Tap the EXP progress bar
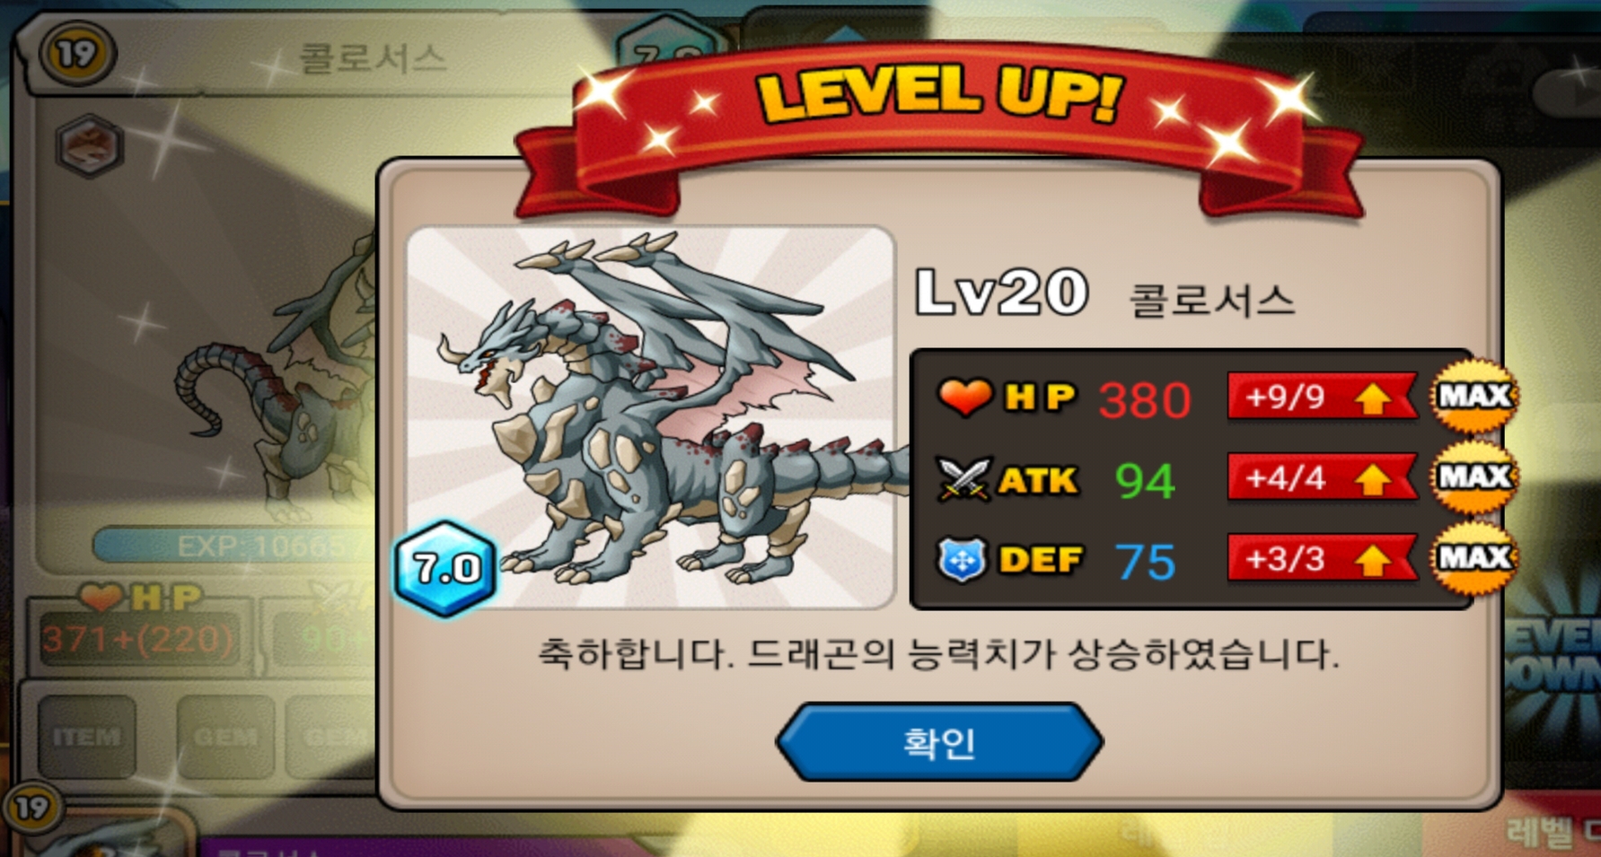 [x=235, y=546]
